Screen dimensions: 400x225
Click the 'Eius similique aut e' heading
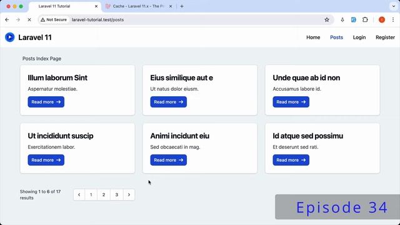181,77
